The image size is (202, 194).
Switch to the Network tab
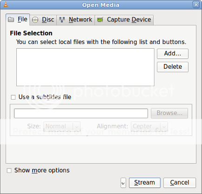pos(76,20)
